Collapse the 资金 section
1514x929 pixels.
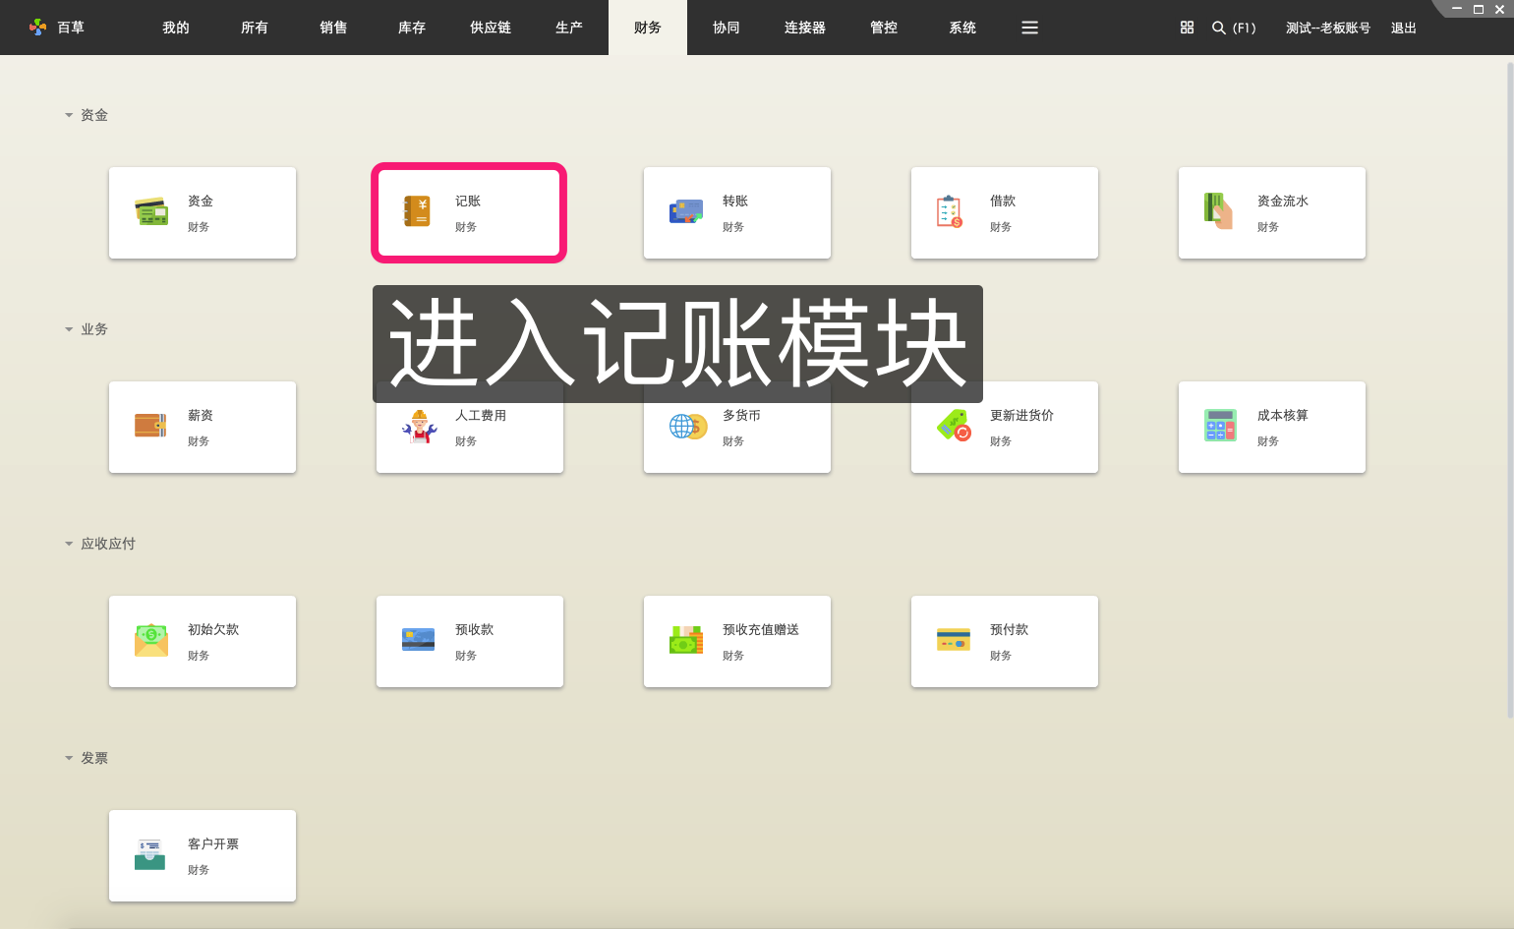point(69,115)
